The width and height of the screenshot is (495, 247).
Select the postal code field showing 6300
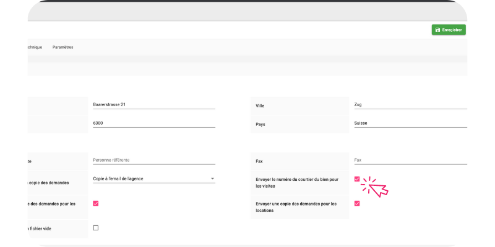click(153, 123)
